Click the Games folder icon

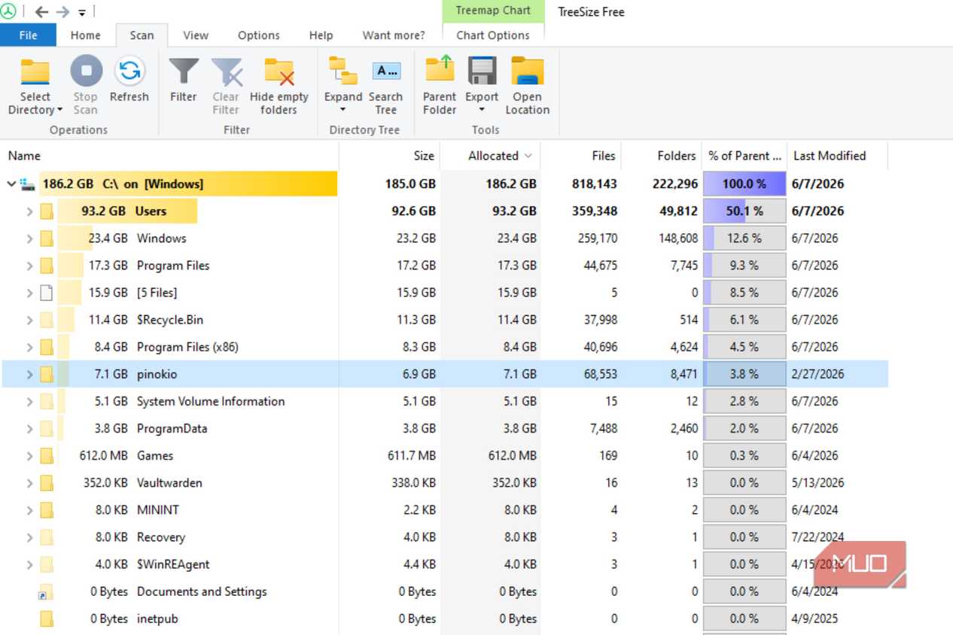tap(47, 456)
